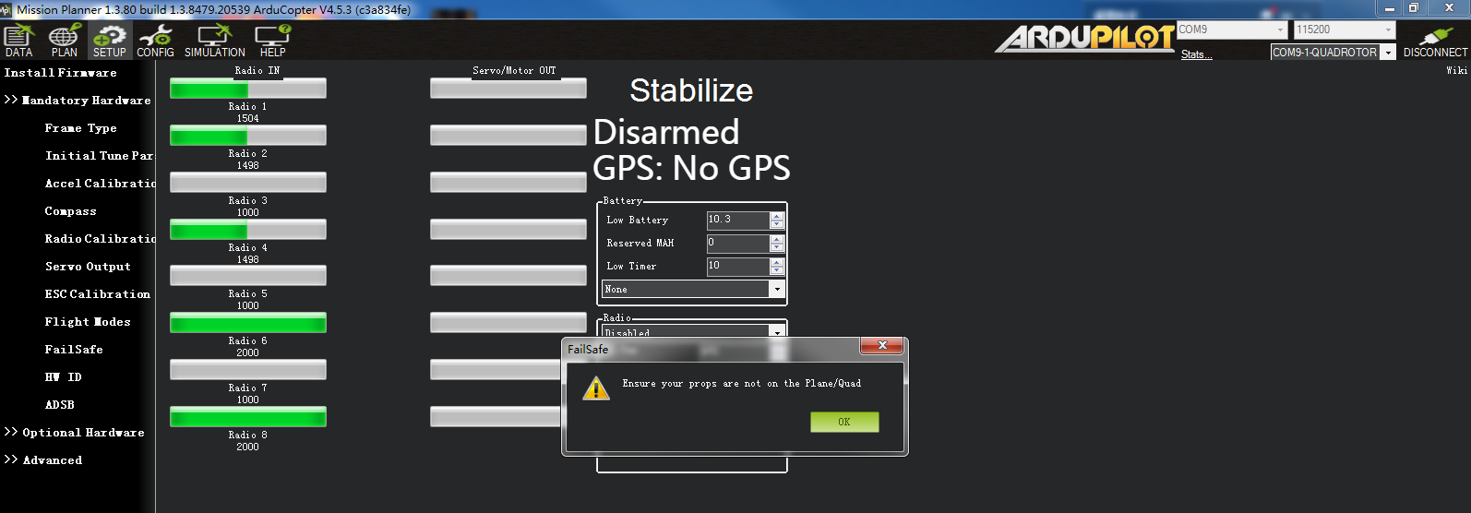Select the SETUP gear icon

(109, 41)
